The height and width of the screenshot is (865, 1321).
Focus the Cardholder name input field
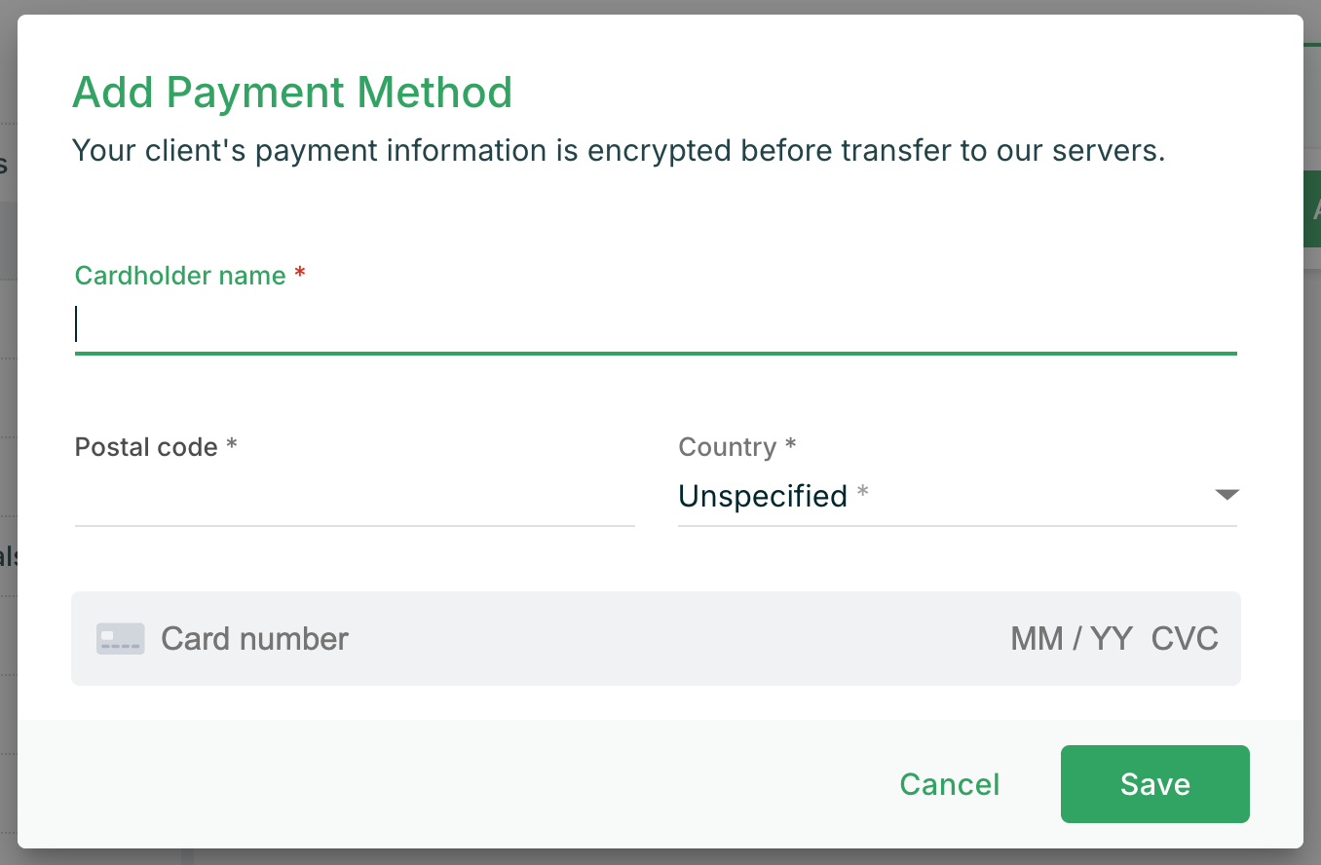[x=655, y=324]
